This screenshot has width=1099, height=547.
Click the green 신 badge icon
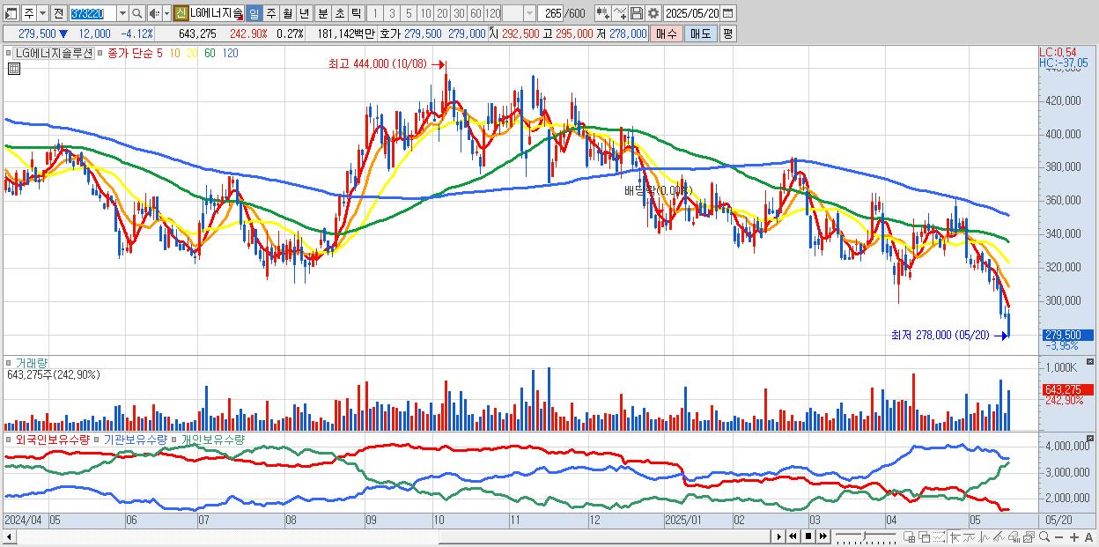pos(181,13)
